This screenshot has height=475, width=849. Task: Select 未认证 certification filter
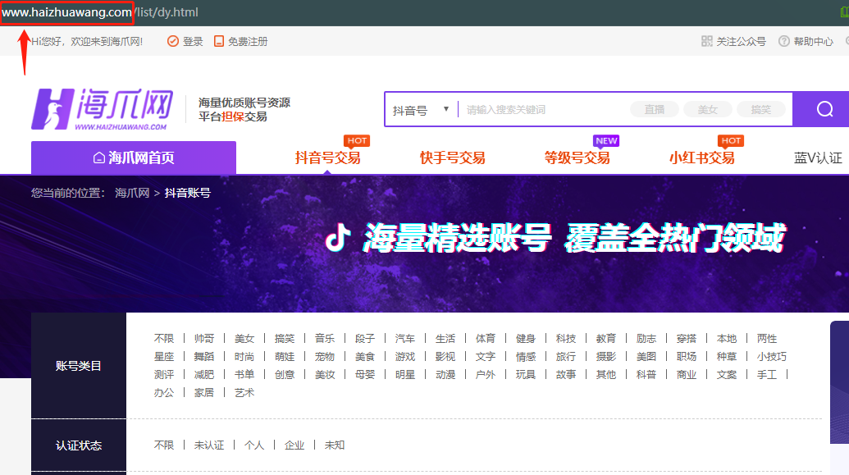coord(210,445)
